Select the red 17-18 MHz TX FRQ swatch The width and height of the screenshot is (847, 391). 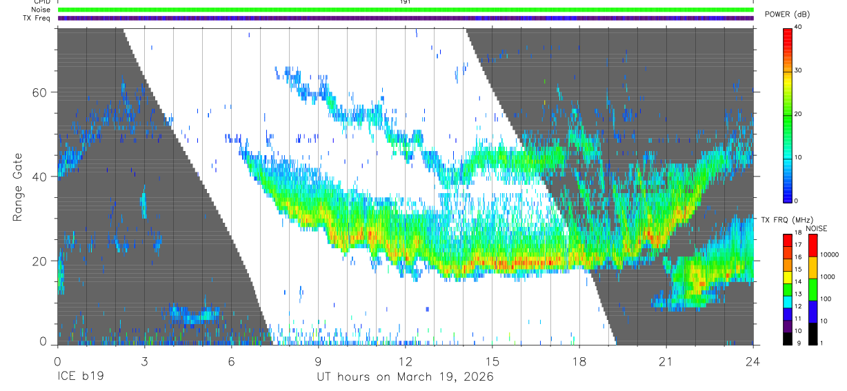(x=788, y=240)
